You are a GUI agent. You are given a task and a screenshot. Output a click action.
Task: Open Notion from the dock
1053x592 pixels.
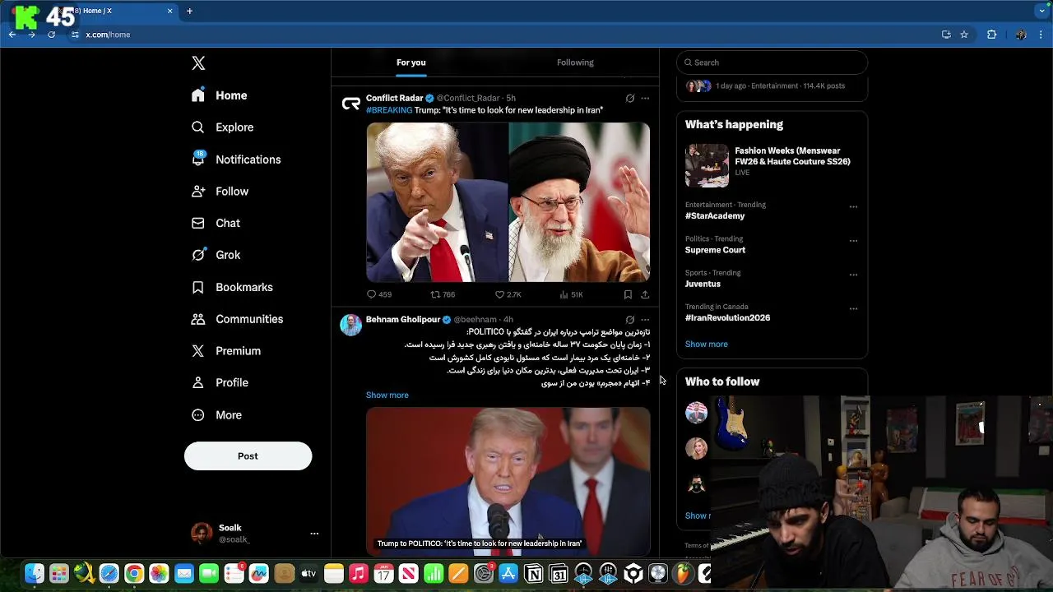tap(533, 574)
